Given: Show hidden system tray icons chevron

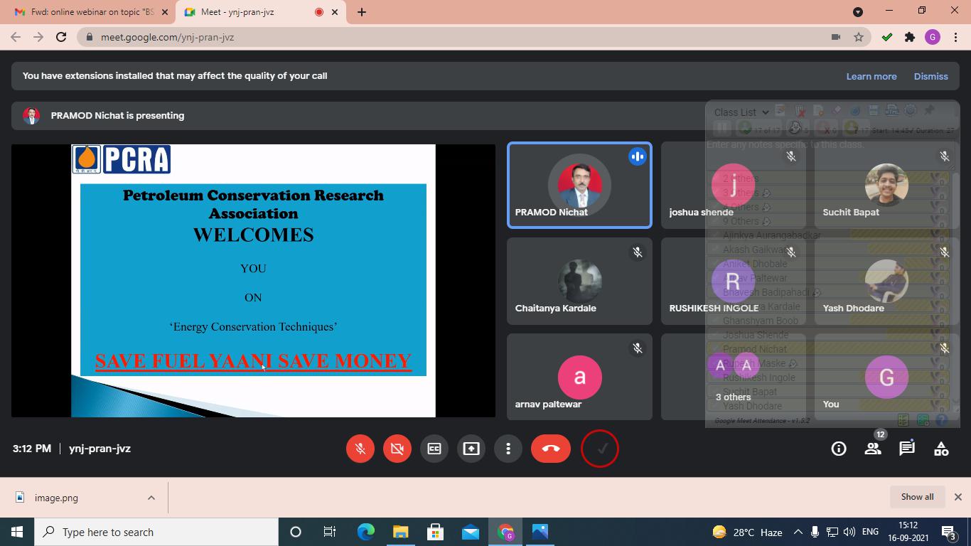Looking at the screenshot, I should [x=798, y=532].
